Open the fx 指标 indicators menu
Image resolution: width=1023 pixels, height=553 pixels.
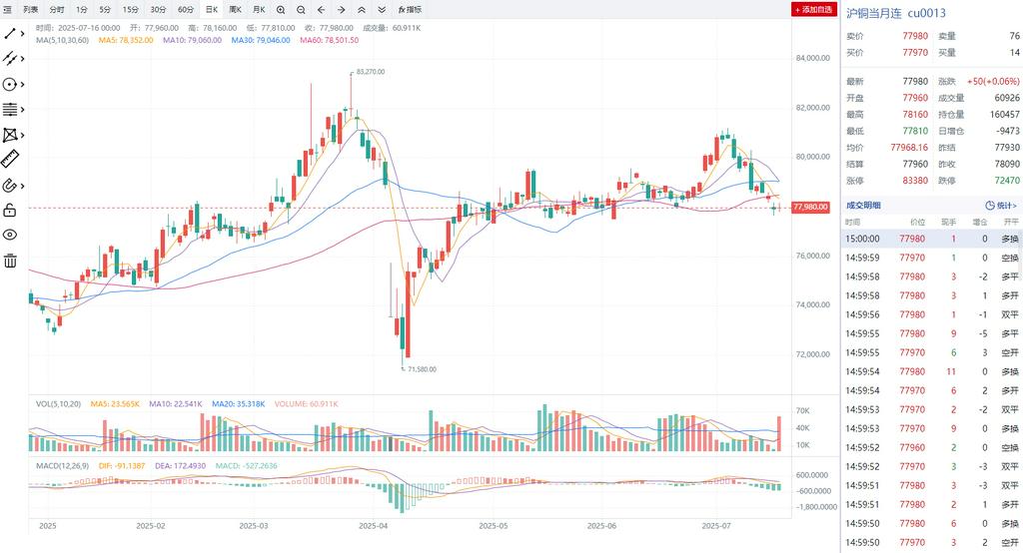tap(410, 9)
